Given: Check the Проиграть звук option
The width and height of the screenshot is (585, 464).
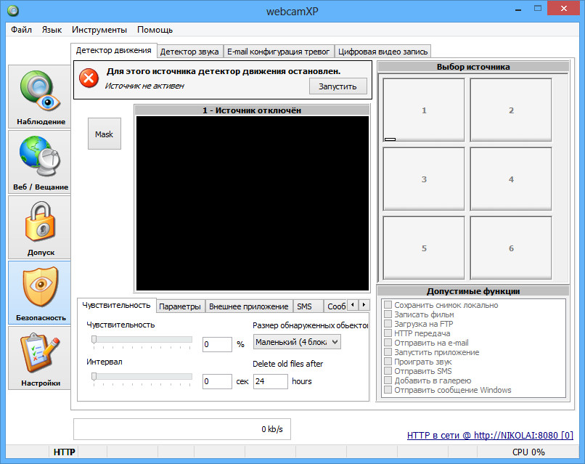Looking at the screenshot, I should [388, 362].
